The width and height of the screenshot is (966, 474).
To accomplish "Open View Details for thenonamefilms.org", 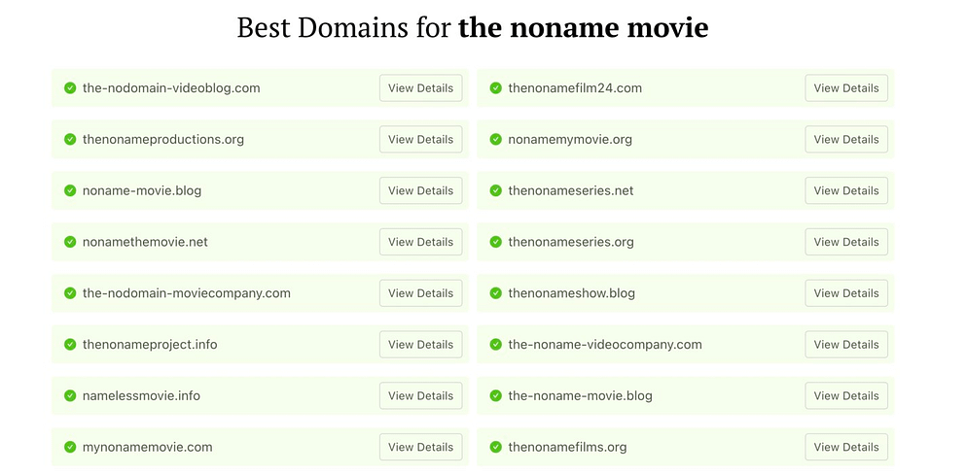I will tap(845, 447).
